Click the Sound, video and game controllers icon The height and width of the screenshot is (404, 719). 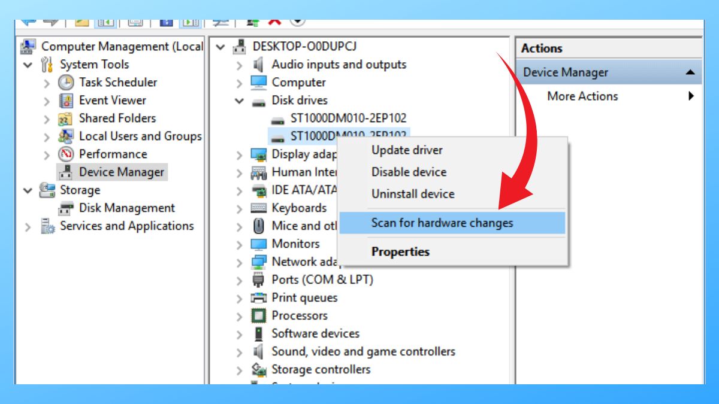(258, 352)
